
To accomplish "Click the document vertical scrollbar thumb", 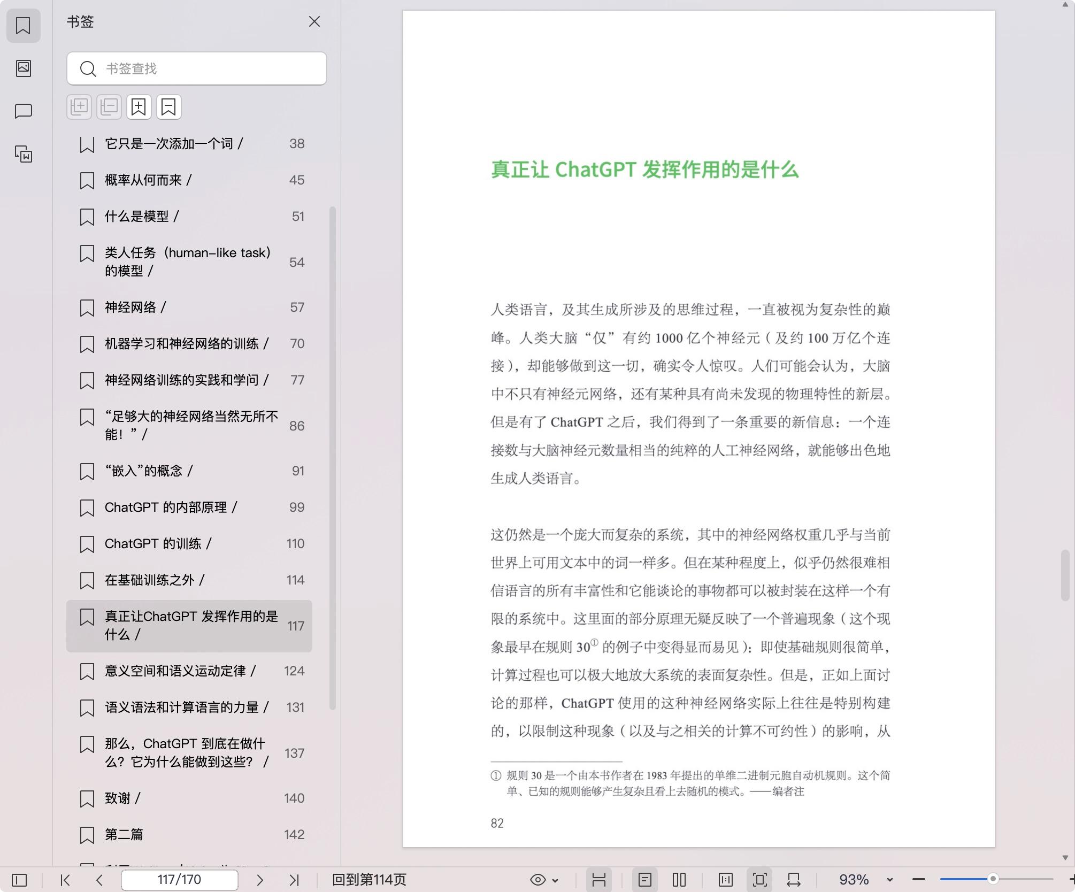I will (1065, 575).
